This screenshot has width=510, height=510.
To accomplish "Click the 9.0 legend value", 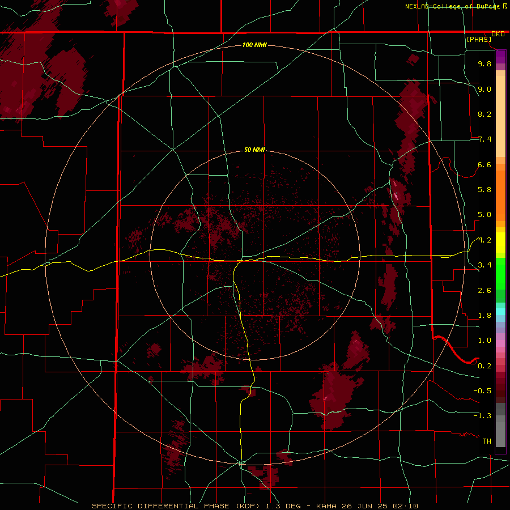I will click(x=484, y=89).
